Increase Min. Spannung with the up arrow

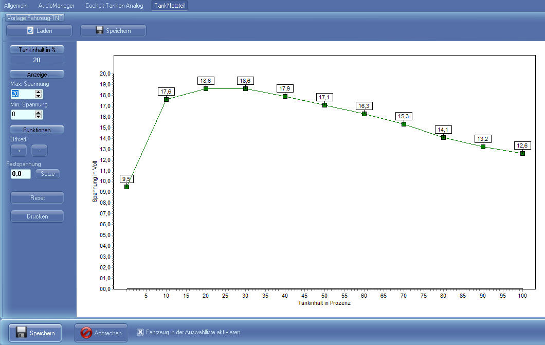pos(38,112)
